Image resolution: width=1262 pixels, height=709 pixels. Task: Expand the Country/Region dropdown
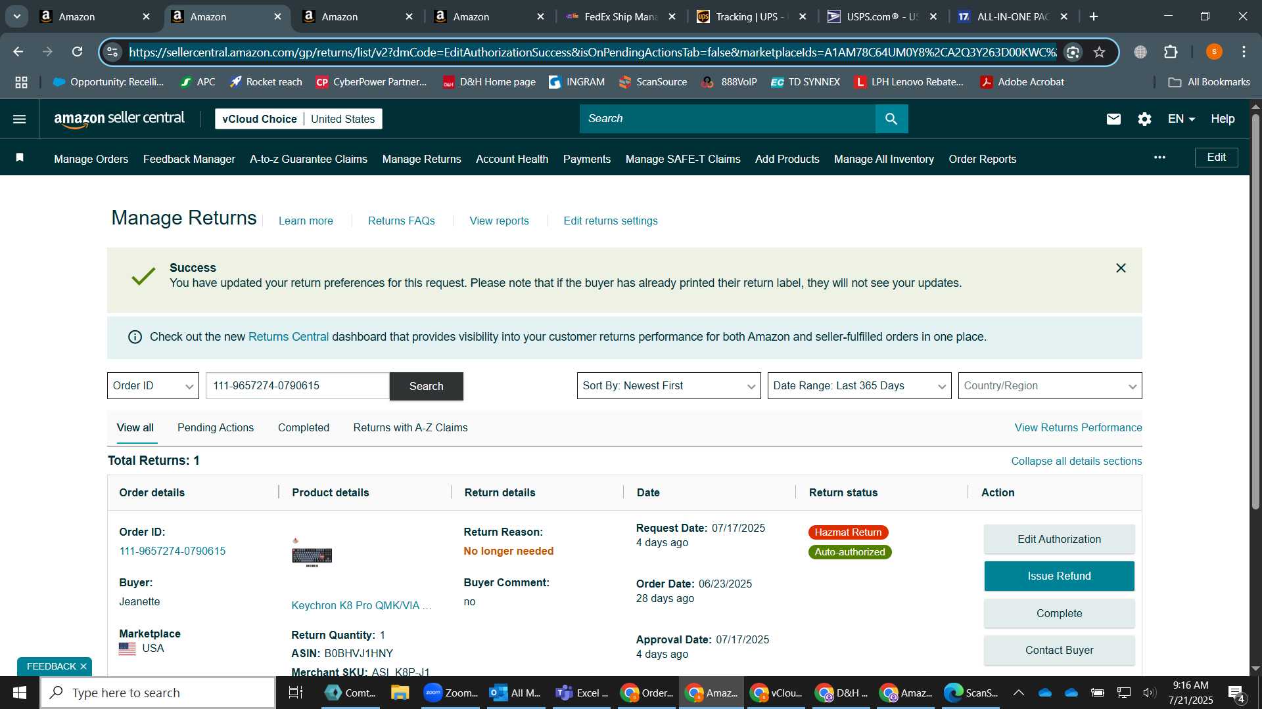coord(1050,386)
